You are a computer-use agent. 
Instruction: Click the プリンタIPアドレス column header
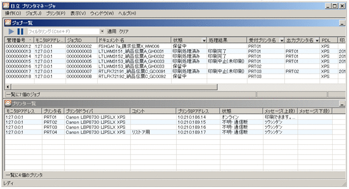(x=198, y=111)
